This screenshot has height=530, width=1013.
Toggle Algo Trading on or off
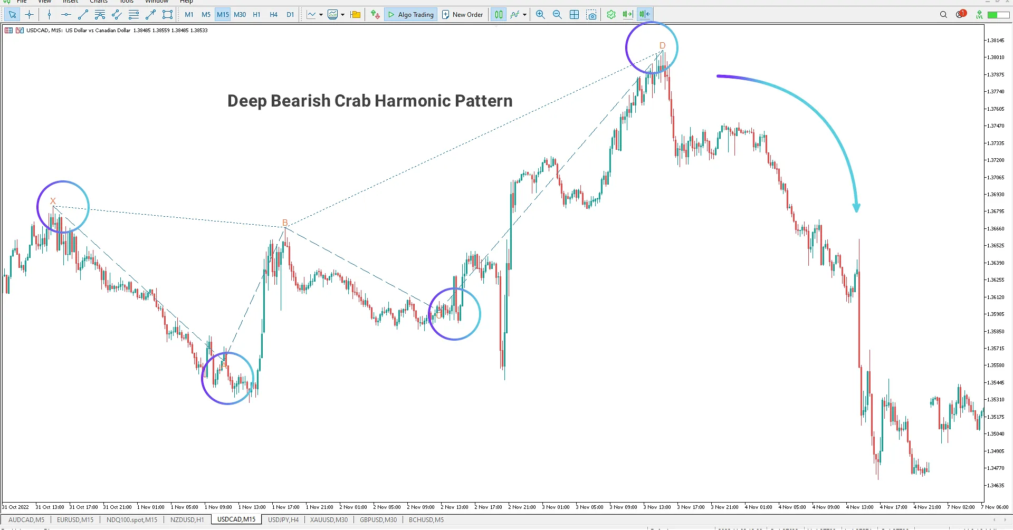click(x=410, y=14)
